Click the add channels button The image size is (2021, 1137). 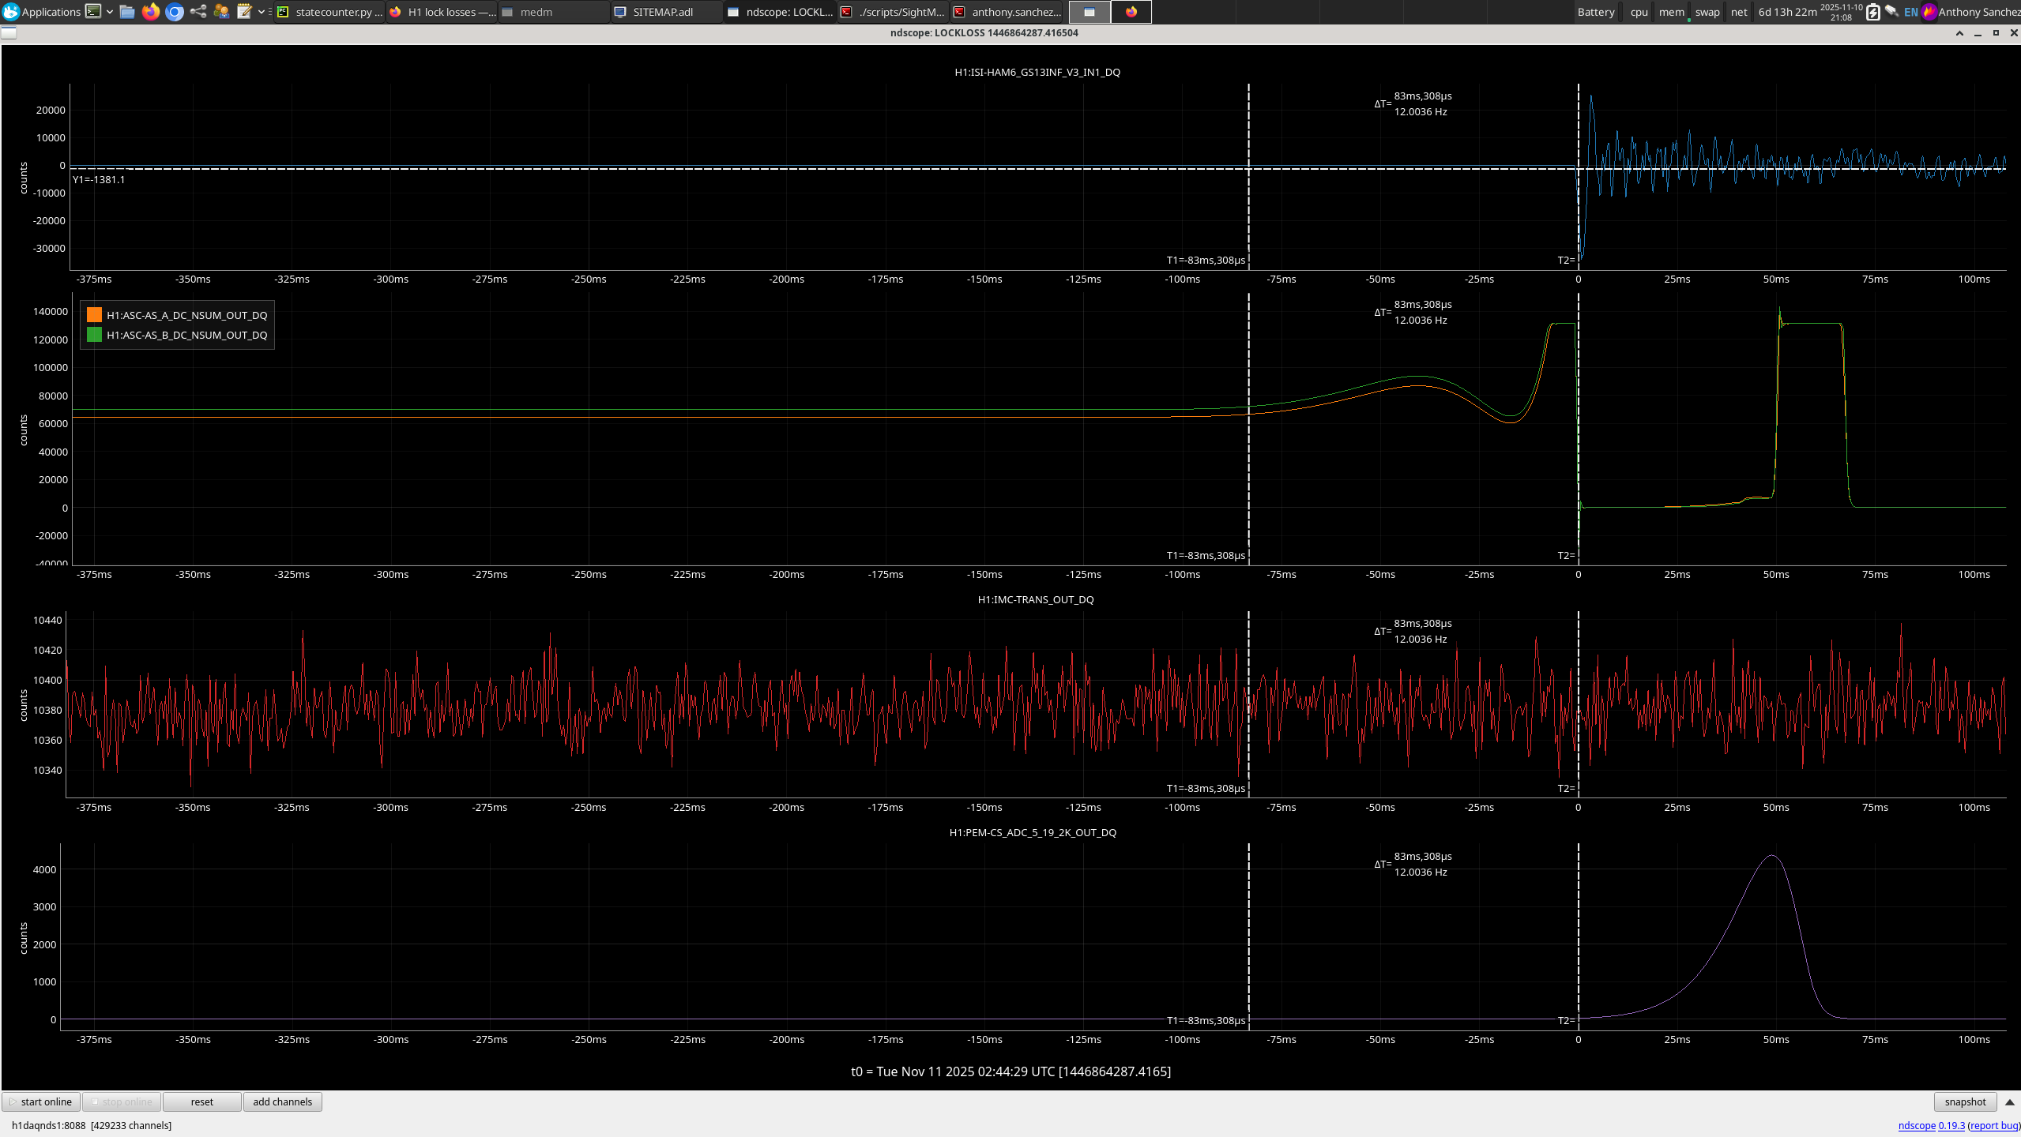(282, 1102)
